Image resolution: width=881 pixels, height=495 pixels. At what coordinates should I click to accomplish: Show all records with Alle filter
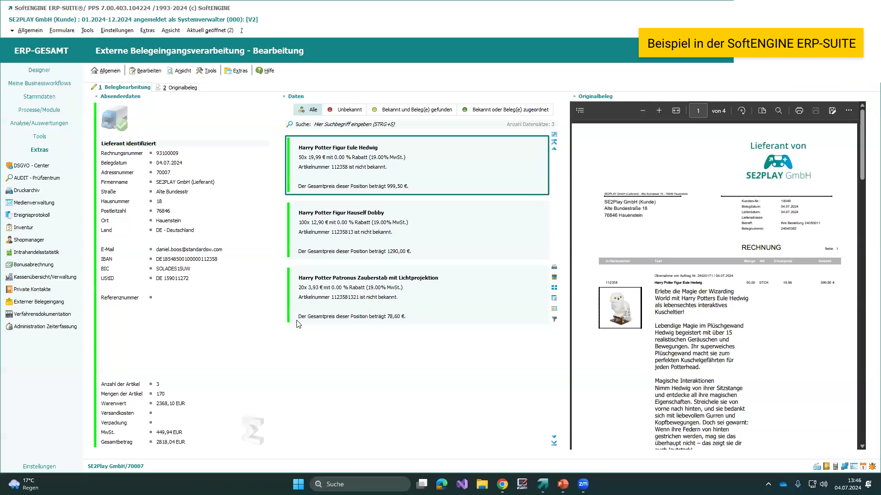[x=308, y=110]
